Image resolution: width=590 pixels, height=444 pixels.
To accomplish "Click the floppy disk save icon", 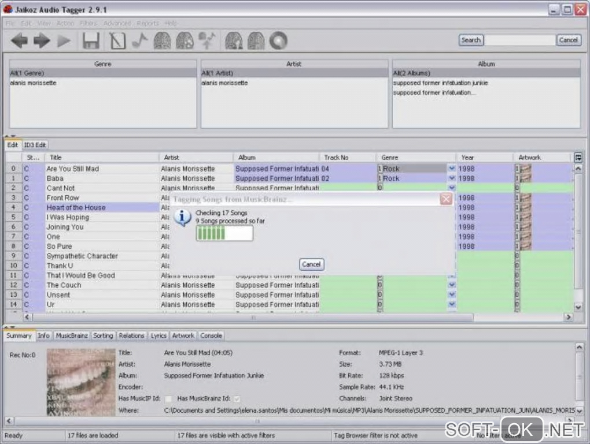I will tap(91, 40).
